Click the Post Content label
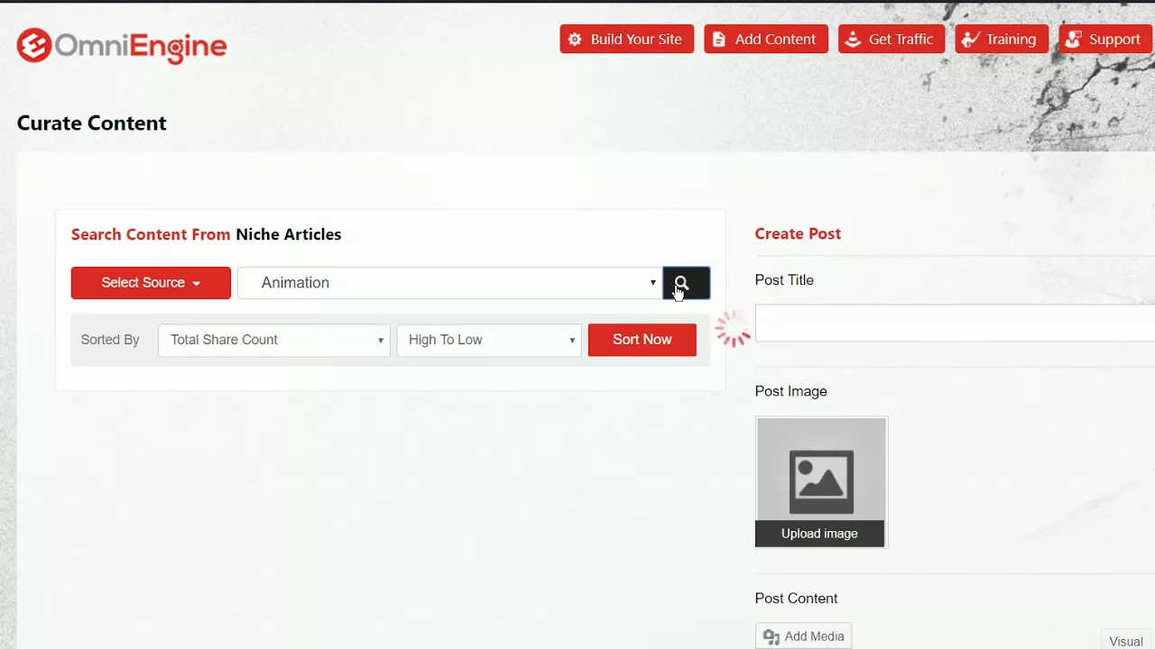This screenshot has width=1155, height=649. pos(796,599)
